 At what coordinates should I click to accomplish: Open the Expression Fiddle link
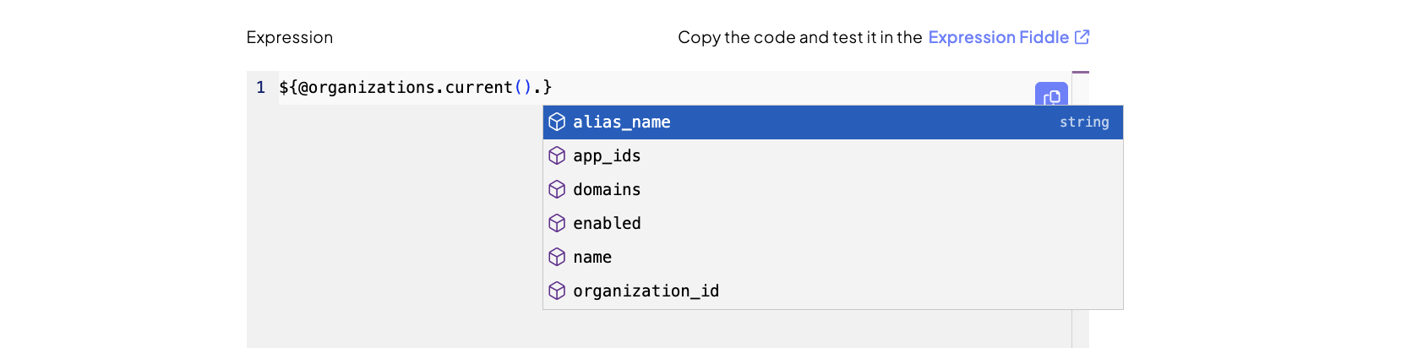click(x=998, y=37)
